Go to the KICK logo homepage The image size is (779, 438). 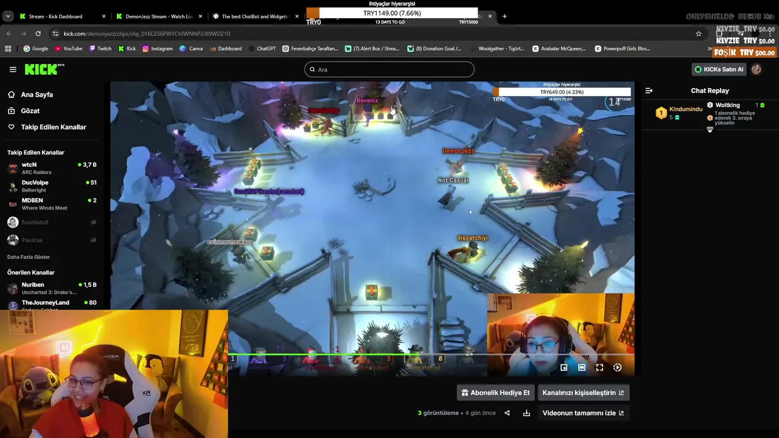click(x=44, y=69)
